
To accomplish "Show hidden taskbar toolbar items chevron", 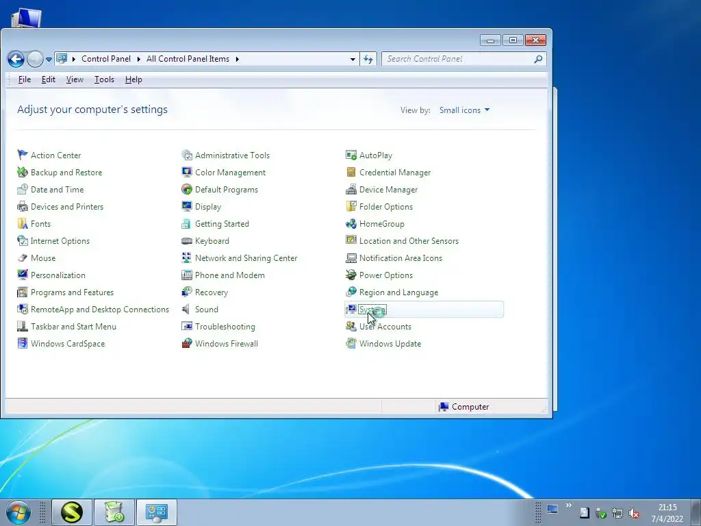I will pyautogui.click(x=569, y=505).
